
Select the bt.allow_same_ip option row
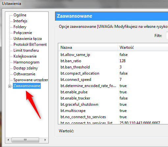113,55
